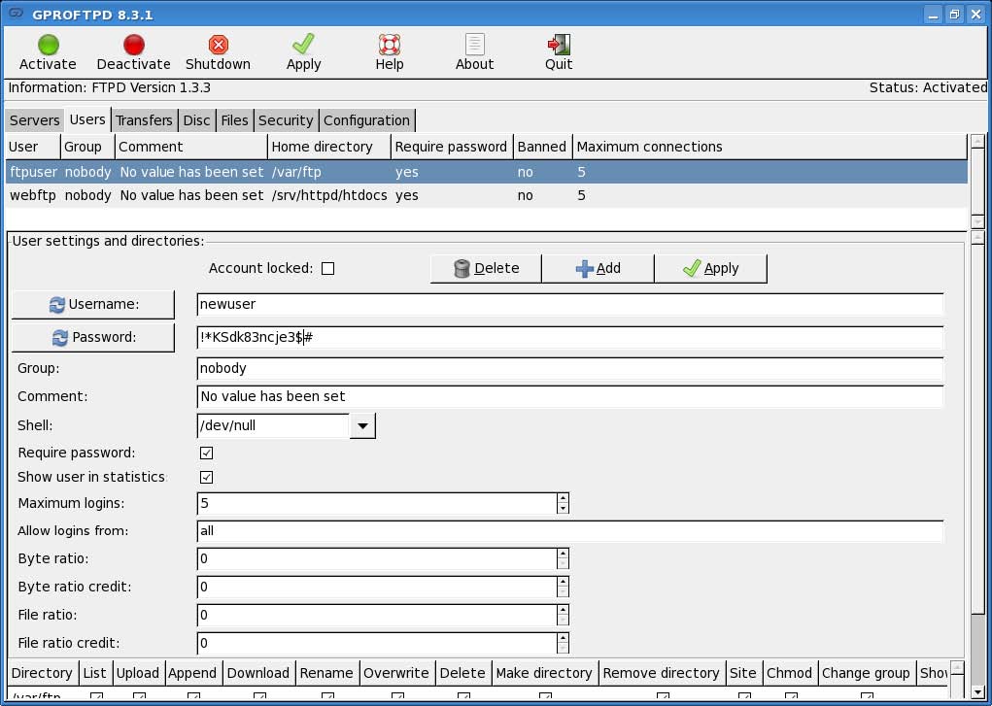Click the Username input field
The image size is (992, 706).
[x=570, y=304]
